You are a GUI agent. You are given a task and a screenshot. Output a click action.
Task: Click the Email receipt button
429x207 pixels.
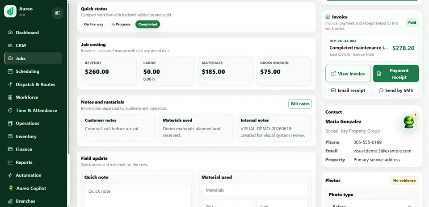348,91
